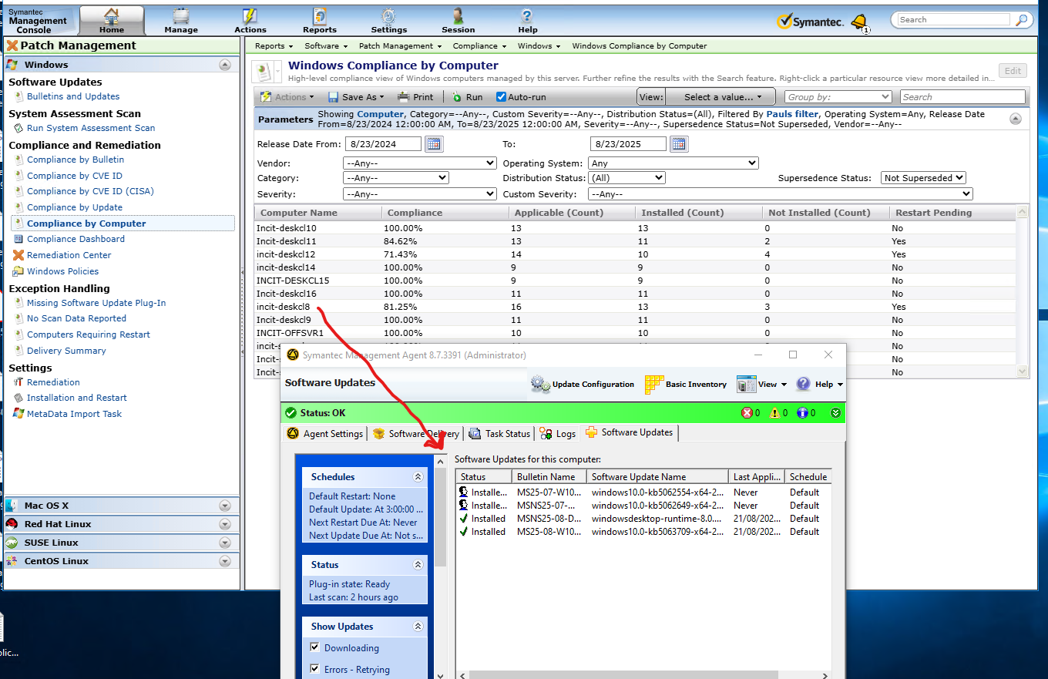Click the notification bell icon
This screenshot has height=679, width=1048.
click(x=858, y=22)
